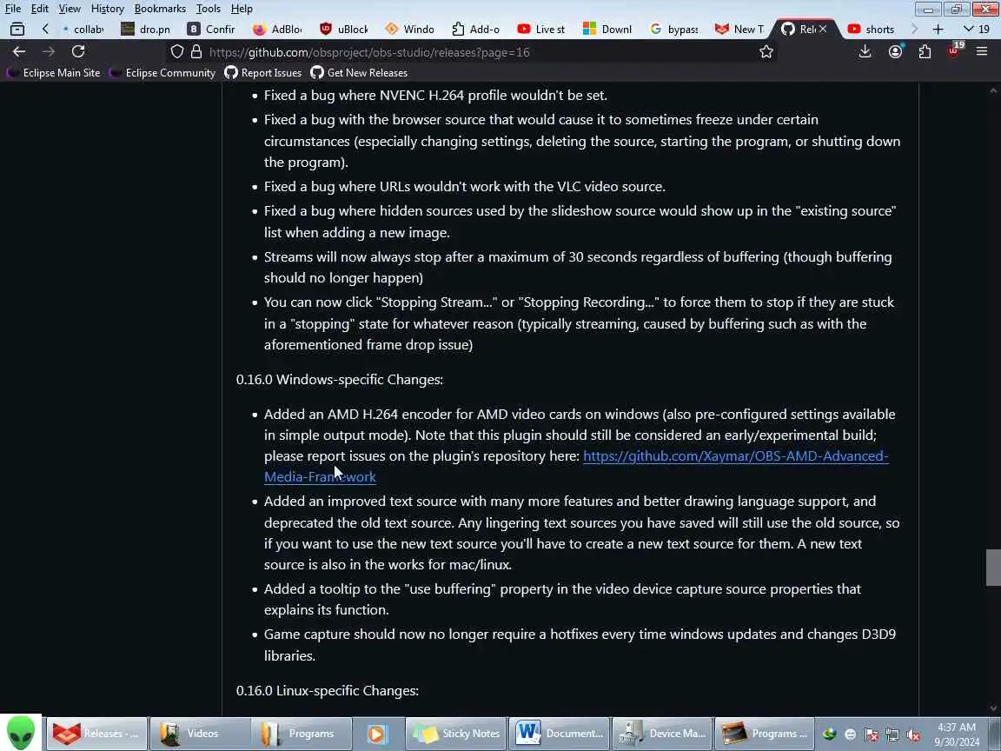Open the Eclipse Main Site bookmark
The height and width of the screenshot is (751, 1001).
[x=54, y=73]
